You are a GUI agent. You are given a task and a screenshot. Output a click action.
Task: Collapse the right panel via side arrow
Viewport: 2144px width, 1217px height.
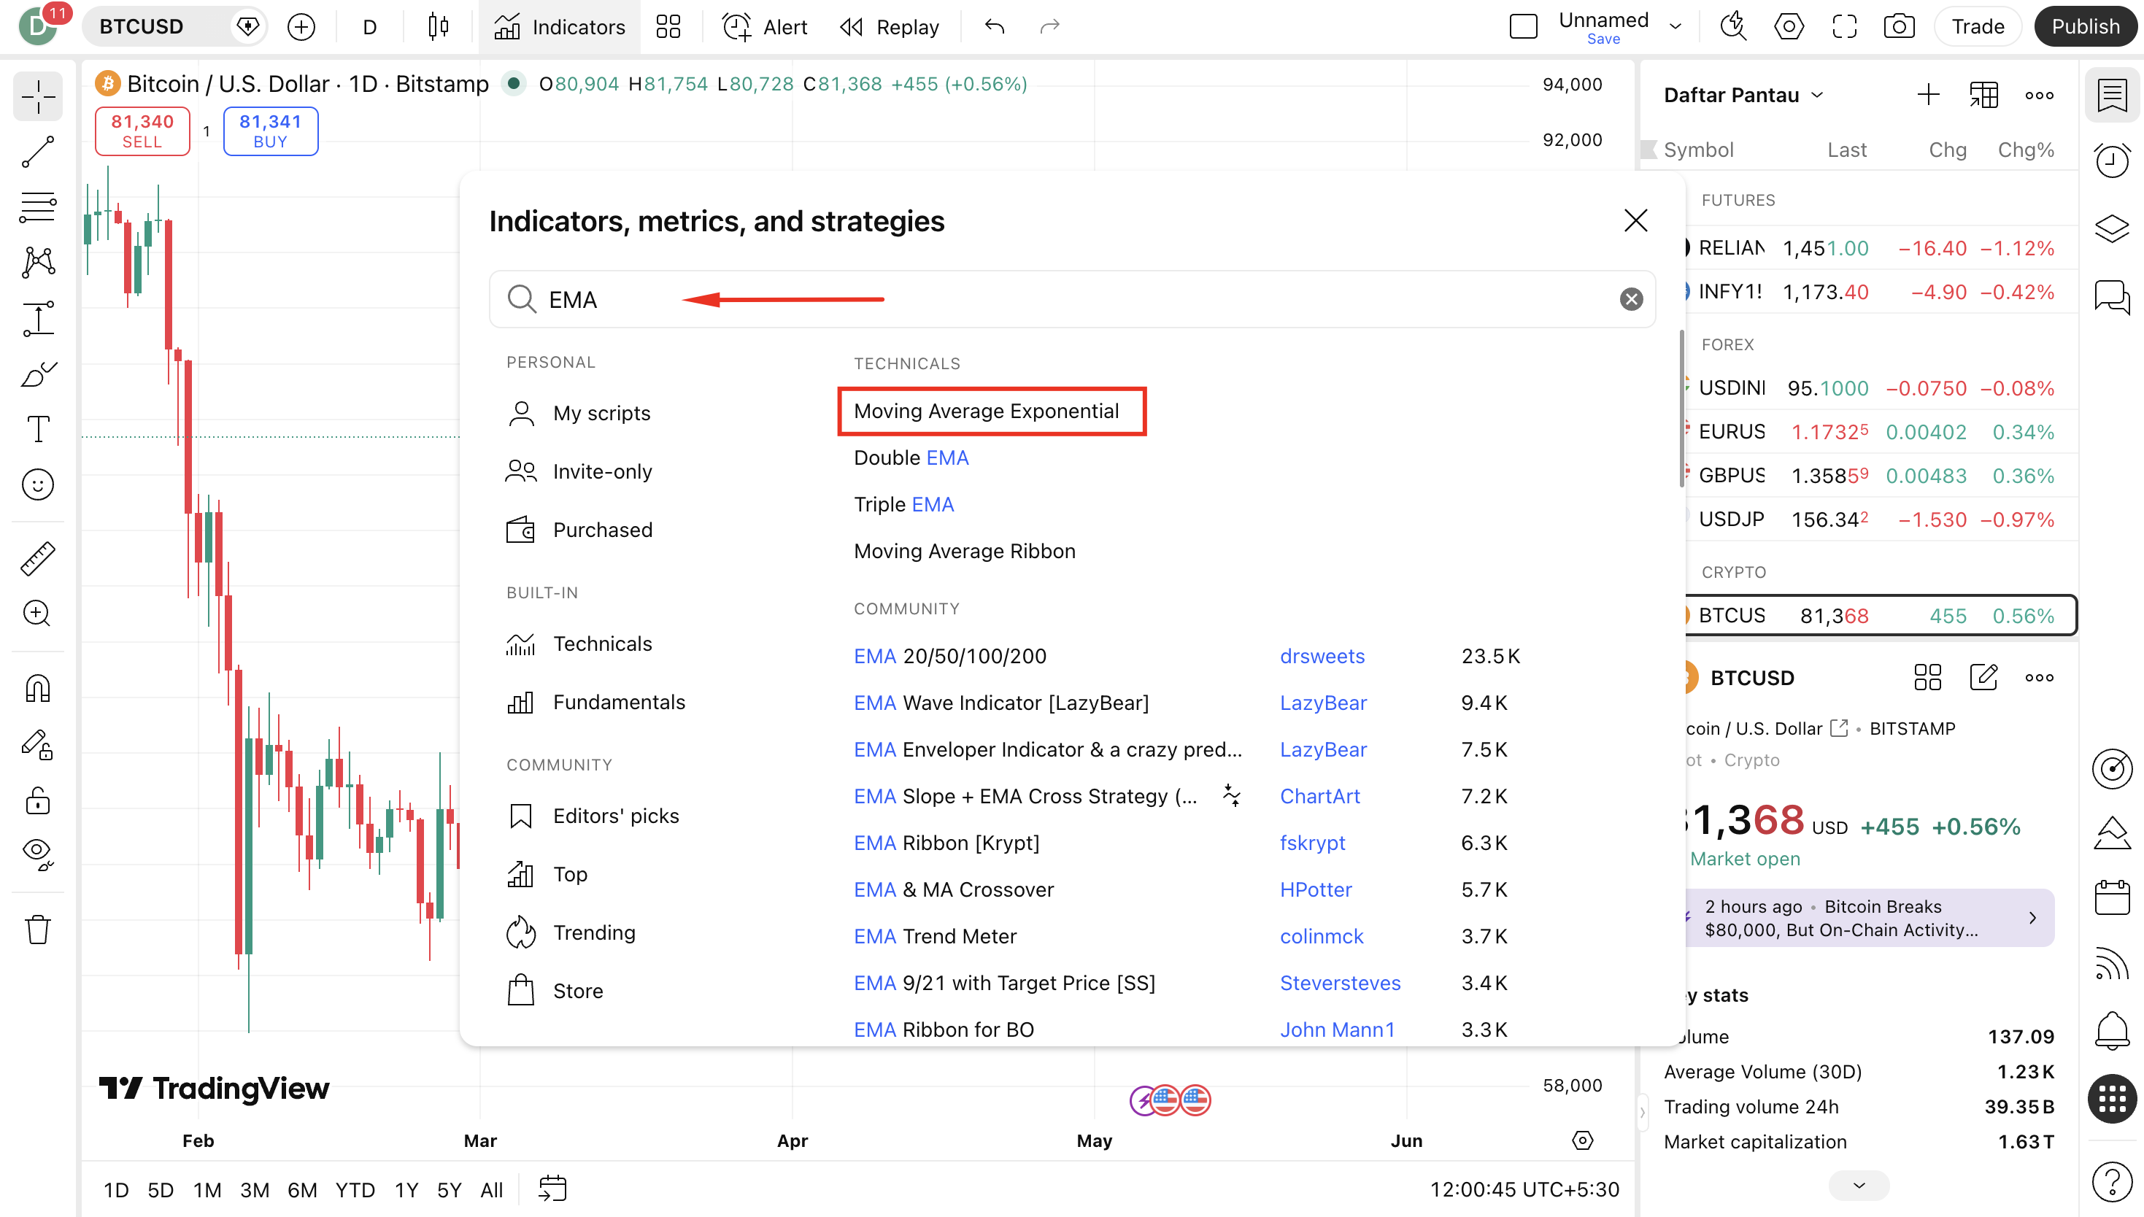click(1643, 1113)
